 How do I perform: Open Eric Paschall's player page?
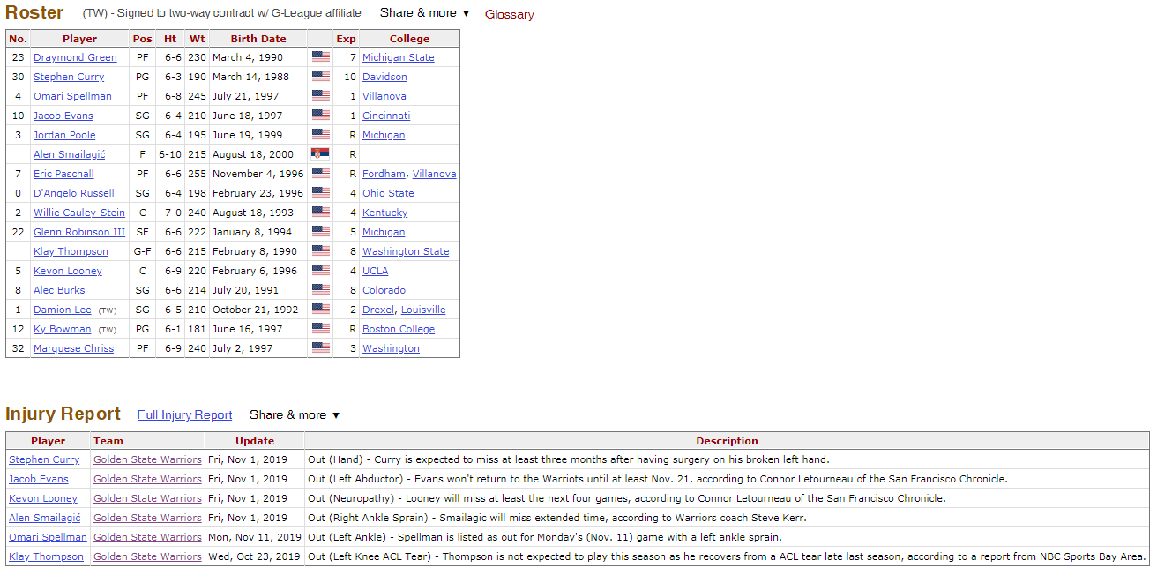(63, 174)
